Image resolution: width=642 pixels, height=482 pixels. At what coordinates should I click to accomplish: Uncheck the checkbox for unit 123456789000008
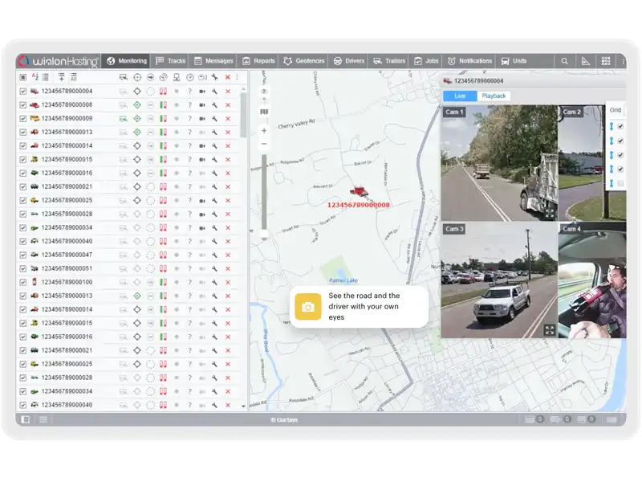coord(23,105)
